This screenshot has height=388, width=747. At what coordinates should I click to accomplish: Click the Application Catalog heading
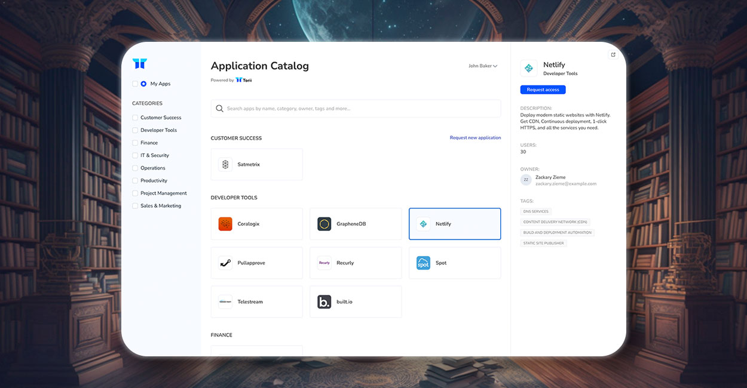(260, 66)
